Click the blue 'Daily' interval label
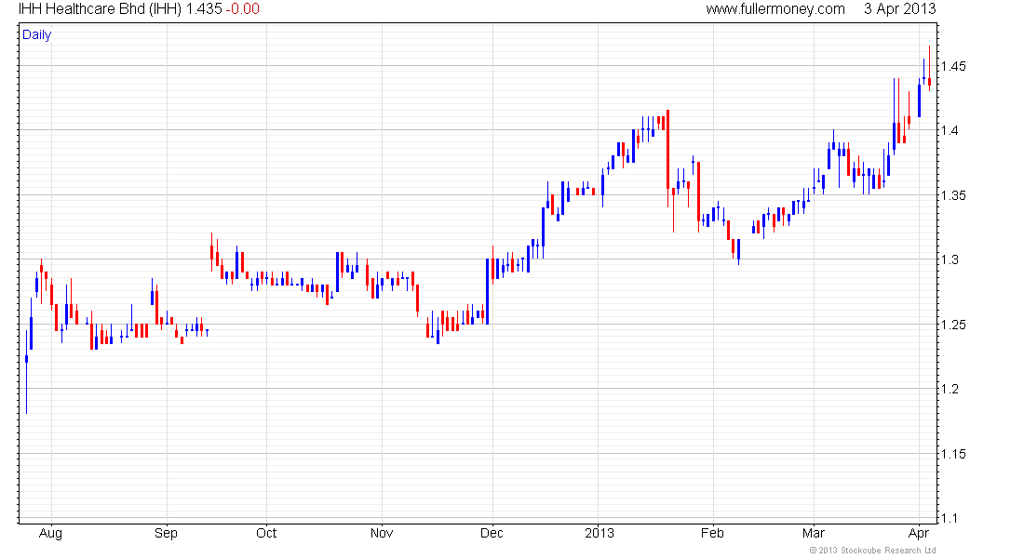 [x=36, y=34]
